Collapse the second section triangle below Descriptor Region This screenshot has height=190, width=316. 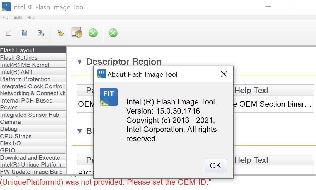pos(80,131)
